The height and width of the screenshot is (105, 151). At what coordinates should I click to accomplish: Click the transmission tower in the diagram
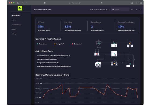point(99,43)
